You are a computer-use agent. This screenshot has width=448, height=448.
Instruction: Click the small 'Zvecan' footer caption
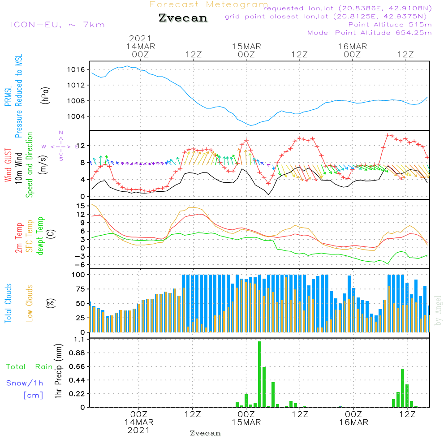tap(205, 433)
